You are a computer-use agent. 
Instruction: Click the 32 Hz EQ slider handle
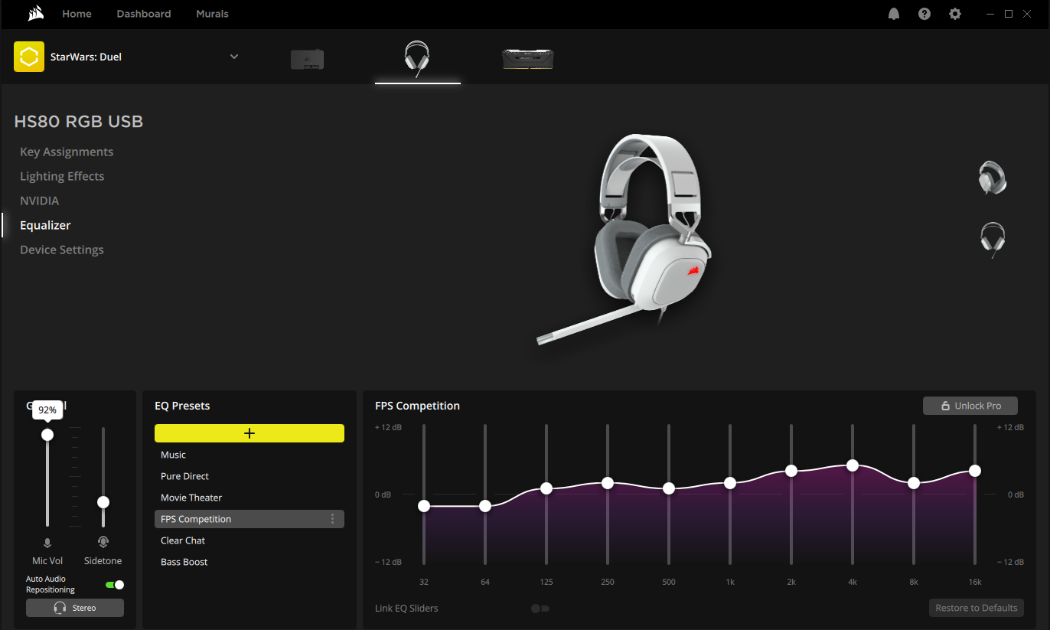(424, 506)
